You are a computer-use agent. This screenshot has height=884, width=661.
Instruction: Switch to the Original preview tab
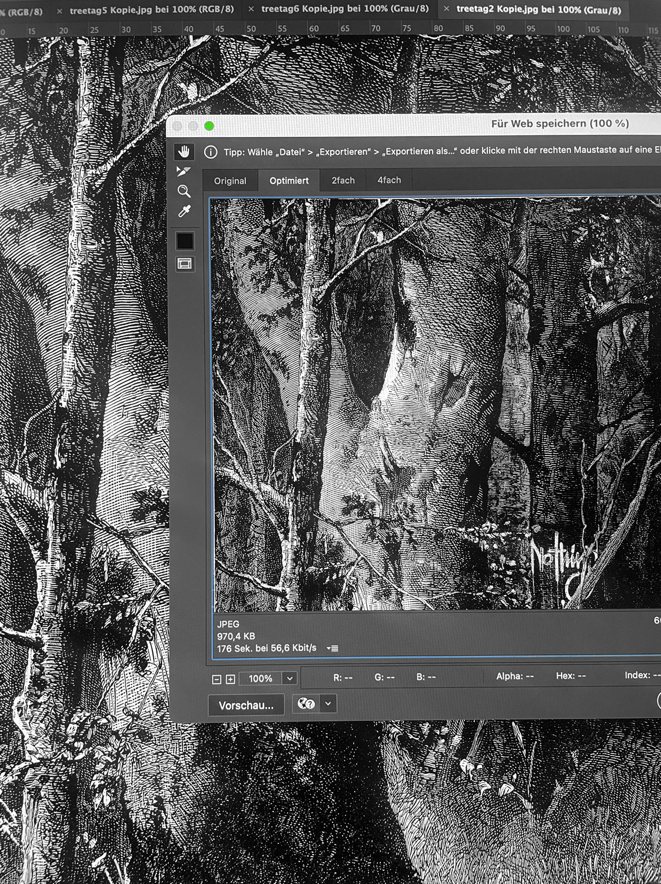click(x=230, y=181)
